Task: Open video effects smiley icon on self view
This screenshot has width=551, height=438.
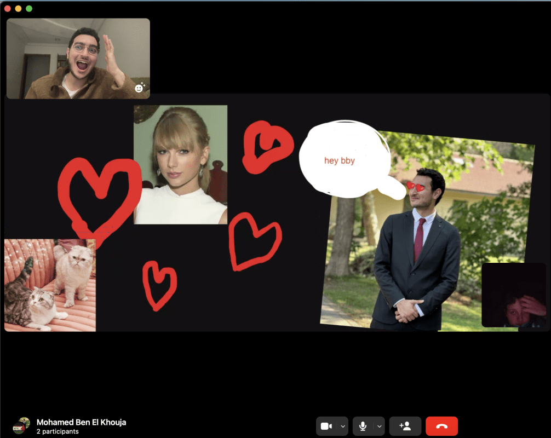Action: (x=140, y=88)
